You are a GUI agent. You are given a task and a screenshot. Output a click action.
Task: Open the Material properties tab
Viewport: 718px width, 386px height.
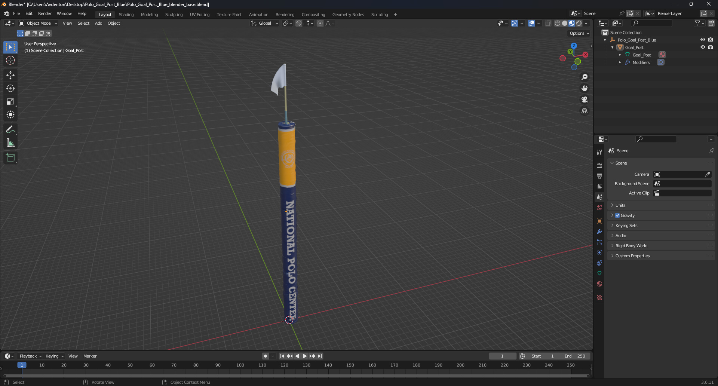pyautogui.click(x=599, y=284)
